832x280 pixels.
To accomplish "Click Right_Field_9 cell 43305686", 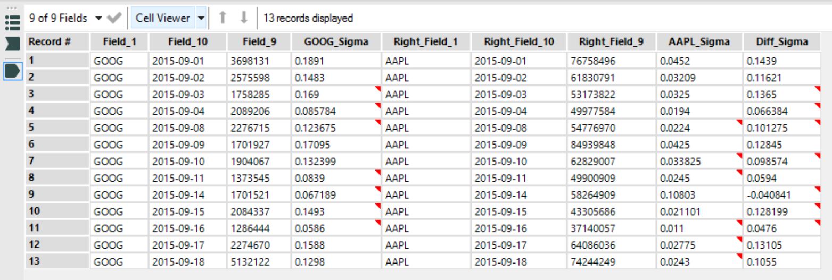I will 611,211.
